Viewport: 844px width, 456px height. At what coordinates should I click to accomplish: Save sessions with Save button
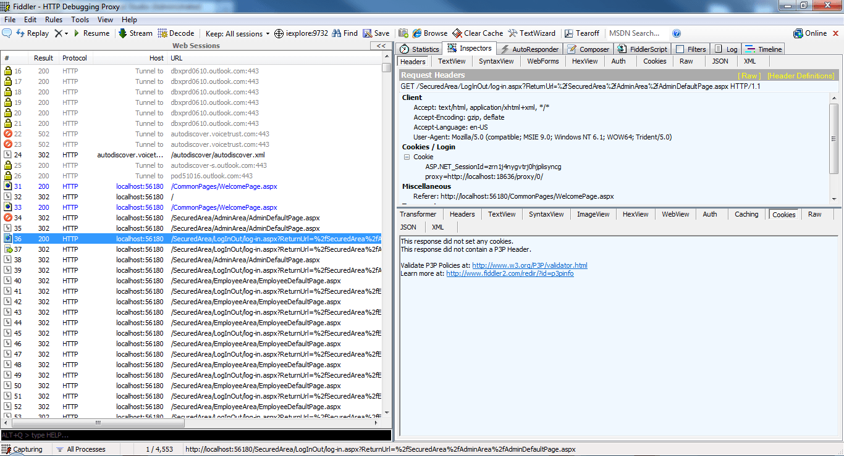(x=376, y=33)
